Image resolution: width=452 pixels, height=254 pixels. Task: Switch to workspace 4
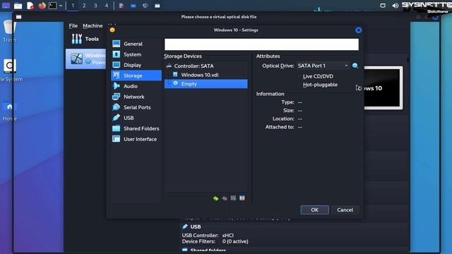107,6
